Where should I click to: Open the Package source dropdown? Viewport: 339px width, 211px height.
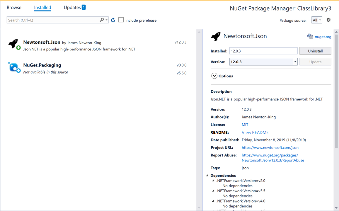tap(317, 20)
